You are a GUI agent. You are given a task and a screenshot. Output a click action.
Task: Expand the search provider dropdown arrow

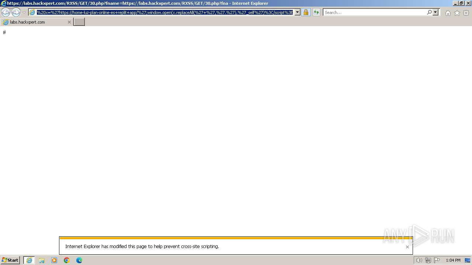coord(435,13)
